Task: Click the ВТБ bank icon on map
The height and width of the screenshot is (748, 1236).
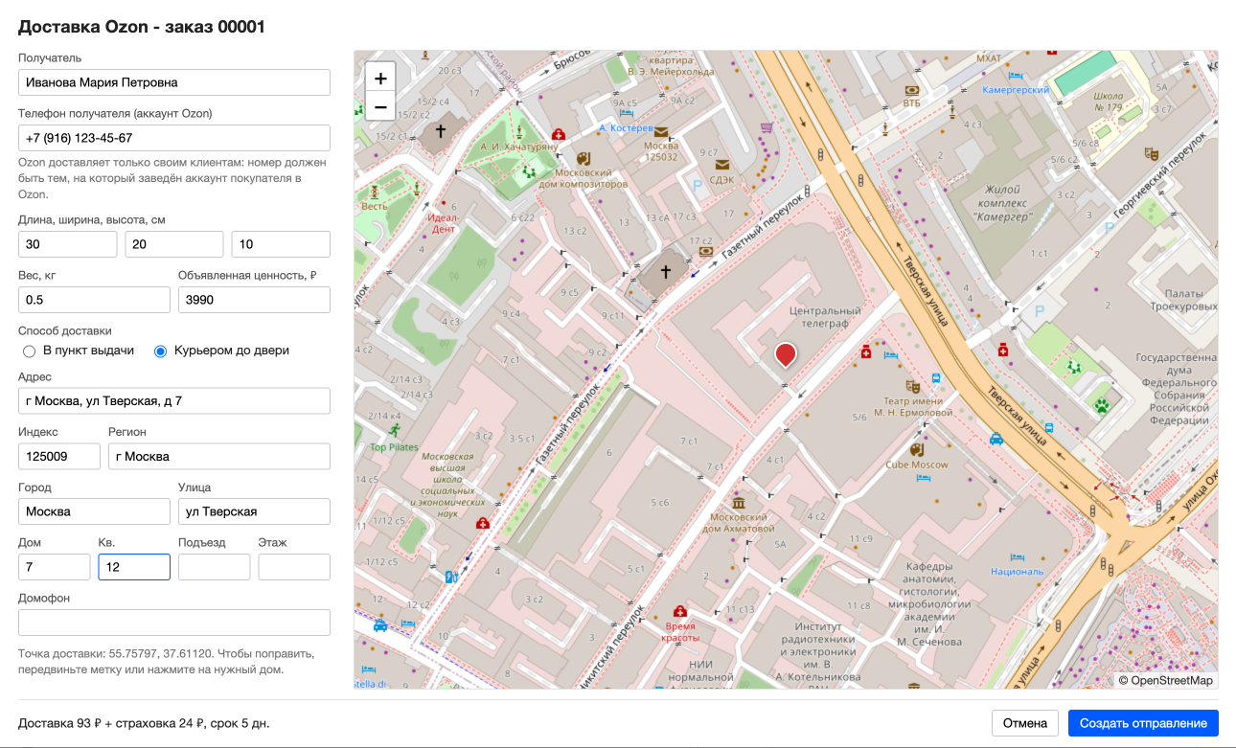Action: 912,91
